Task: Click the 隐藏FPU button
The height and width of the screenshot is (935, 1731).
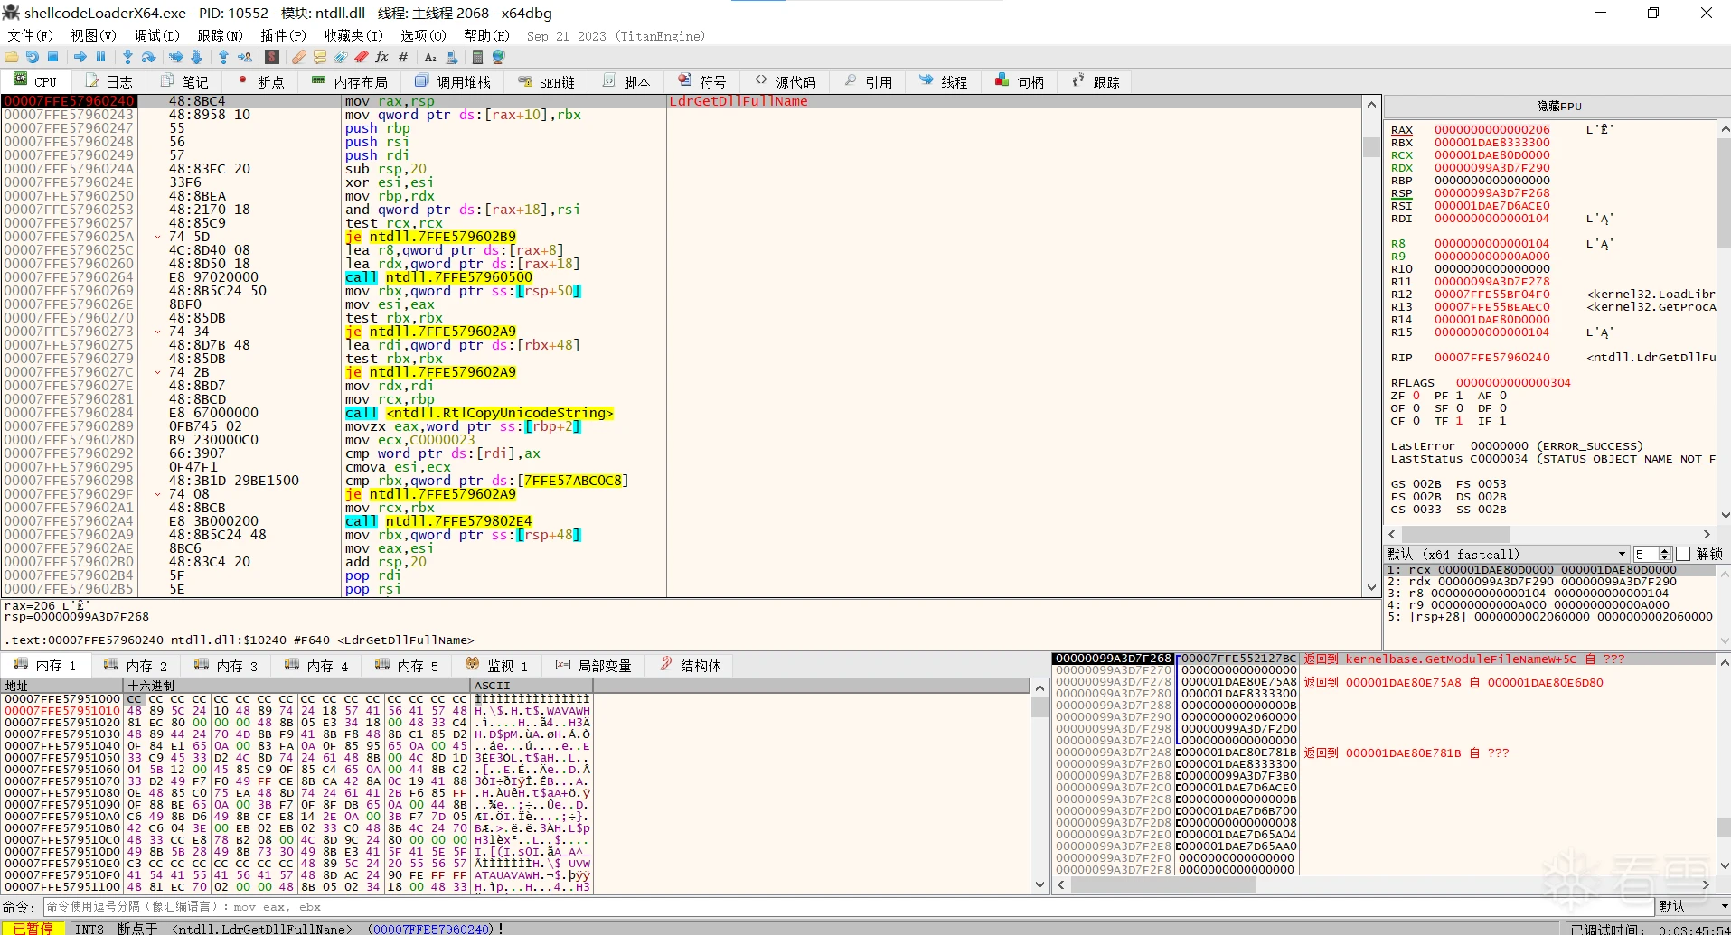Action: point(1558,106)
